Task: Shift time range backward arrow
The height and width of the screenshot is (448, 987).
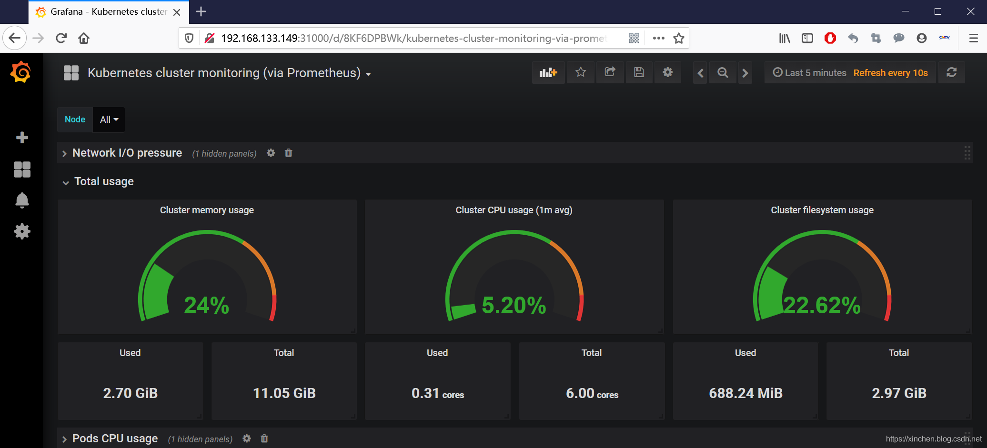Action: [x=700, y=73]
